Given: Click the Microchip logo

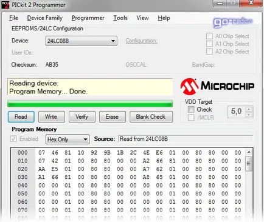Looking at the screenshot, I should 217,86.
